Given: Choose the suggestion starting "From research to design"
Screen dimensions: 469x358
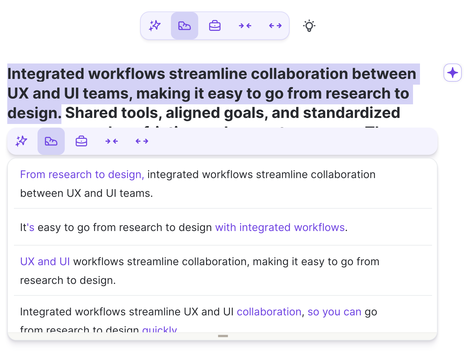Looking at the screenshot, I should click(x=198, y=184).
